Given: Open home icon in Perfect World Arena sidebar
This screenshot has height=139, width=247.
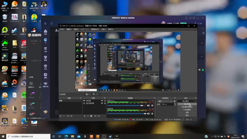Looking at the screenshot, I should [45, 32].
